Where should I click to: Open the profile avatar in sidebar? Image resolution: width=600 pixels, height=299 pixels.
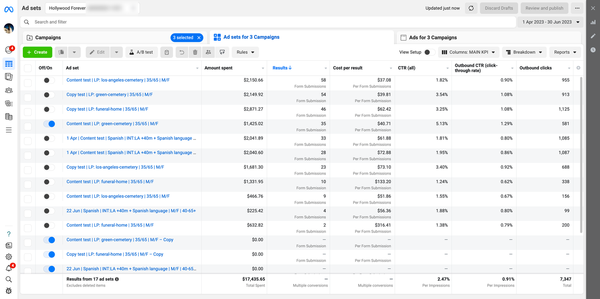[9, 28]
